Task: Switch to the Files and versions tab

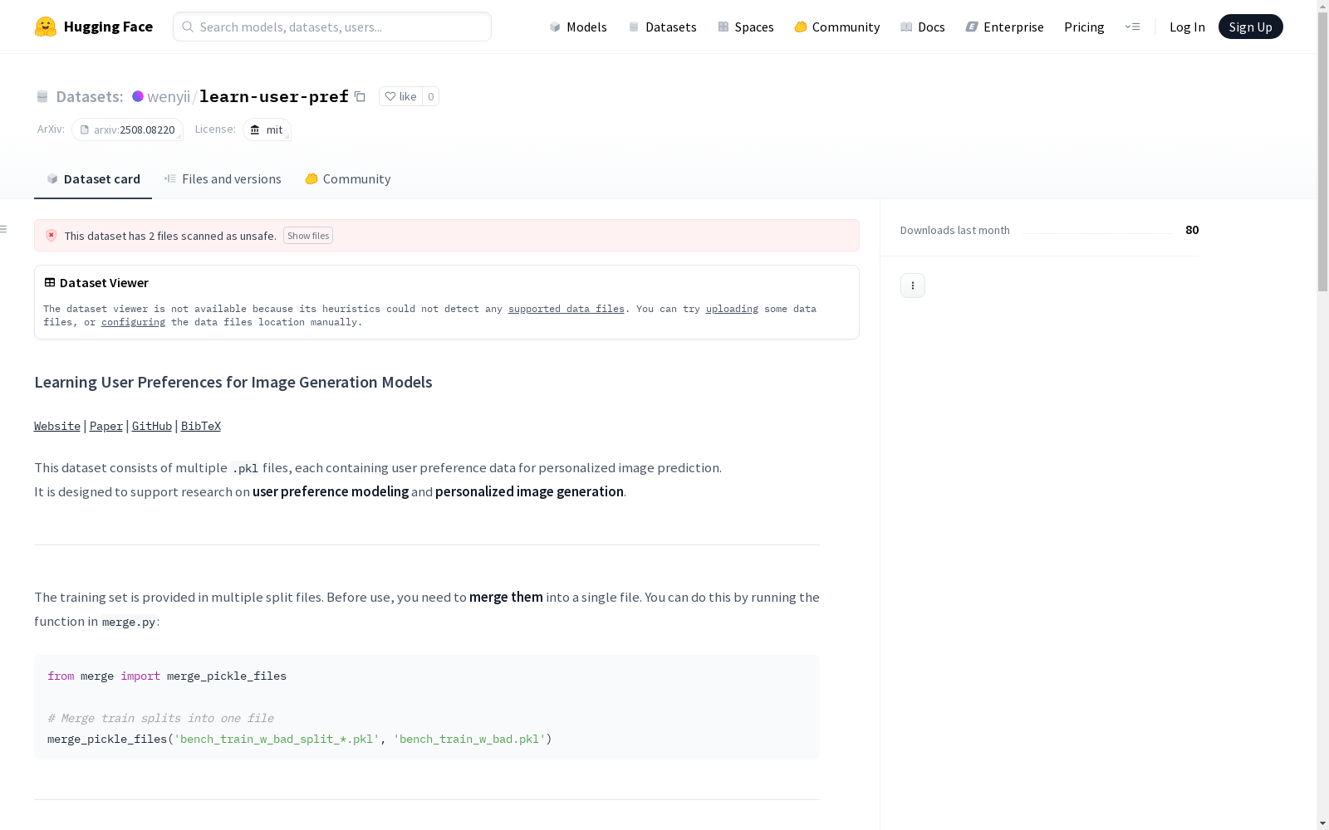Action: pos(223,179)
